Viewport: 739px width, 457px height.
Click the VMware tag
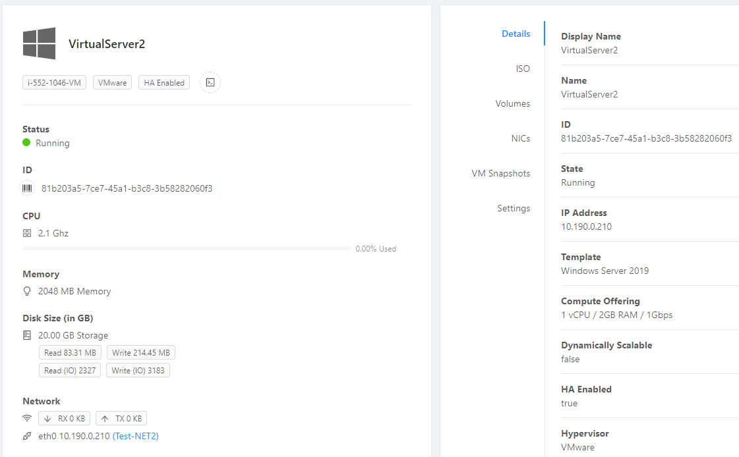[x=112, y=82]
